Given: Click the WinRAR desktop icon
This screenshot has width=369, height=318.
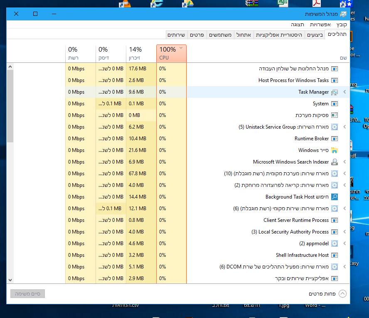Looking at the screenshot, I should pos(251,3).
